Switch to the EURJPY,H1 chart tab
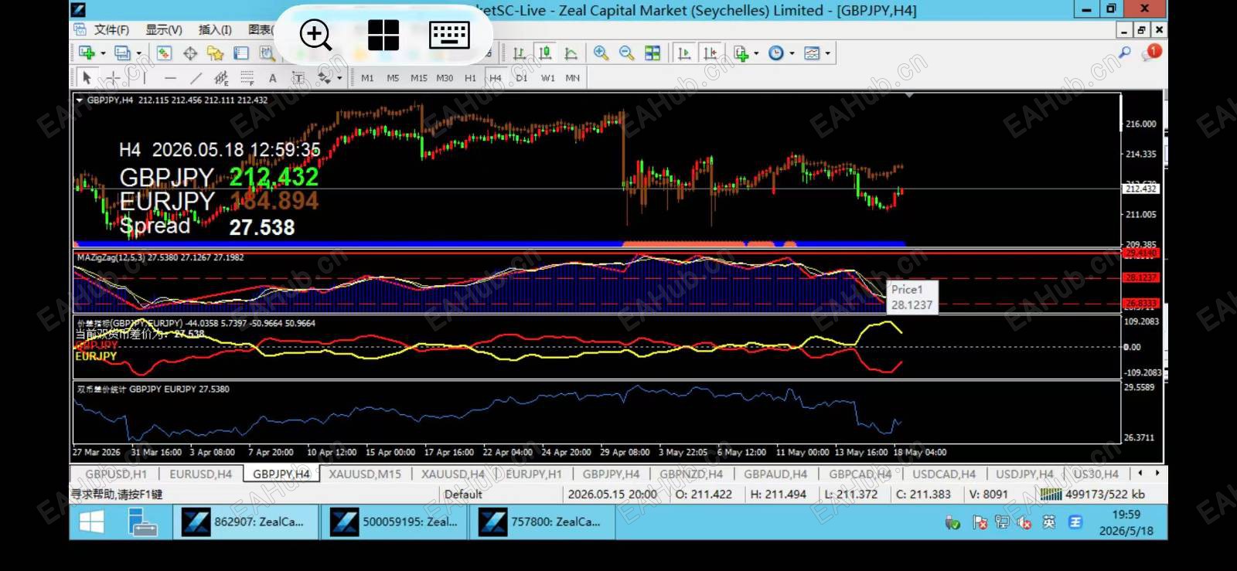 coord(533,474)
